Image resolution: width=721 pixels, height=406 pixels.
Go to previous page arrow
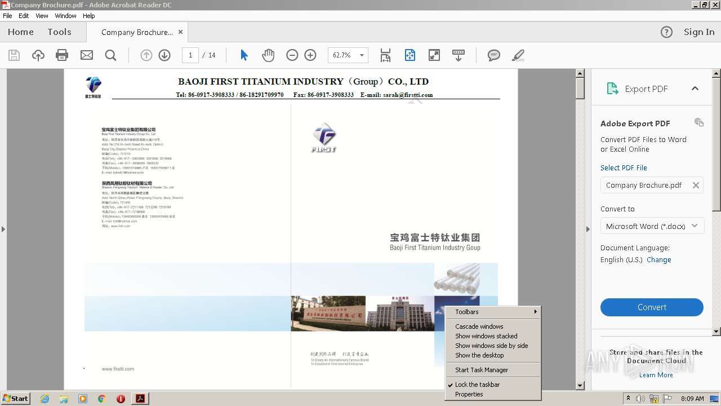pyautogui.click(x=146, y=55)
